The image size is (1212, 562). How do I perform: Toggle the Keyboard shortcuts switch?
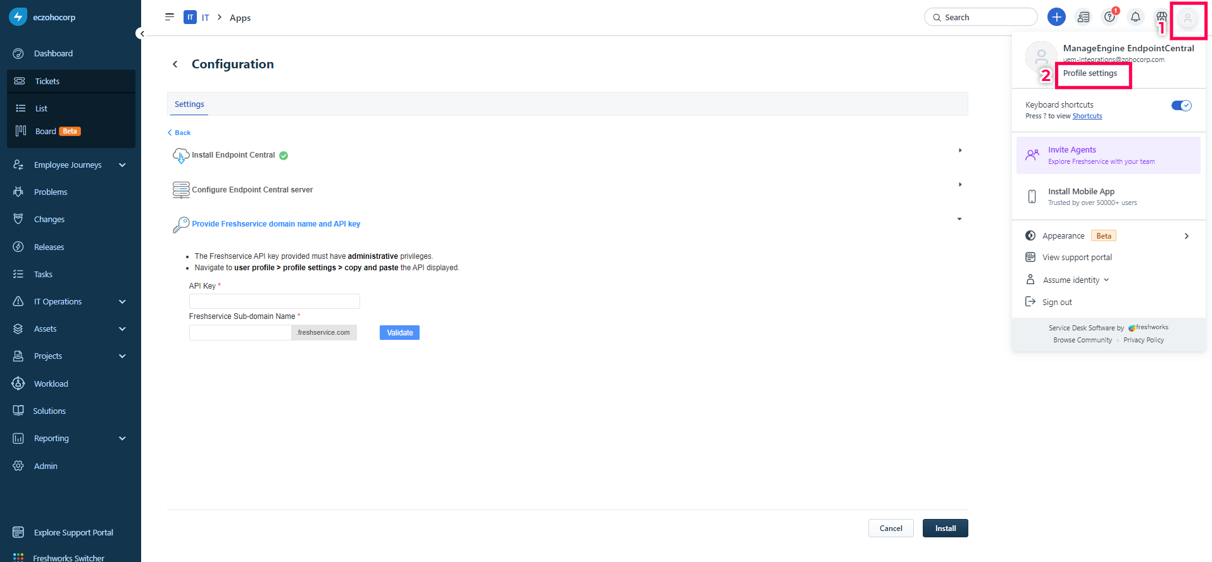click(x=1181, y=106)
